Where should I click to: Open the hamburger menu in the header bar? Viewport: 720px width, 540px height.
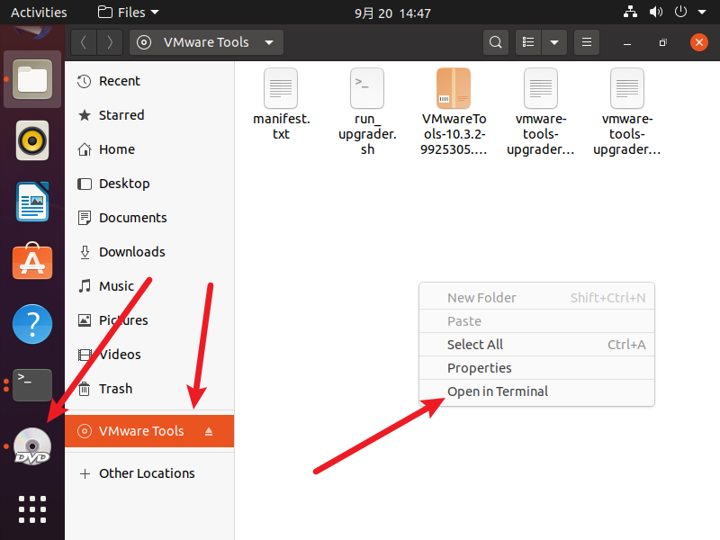pyautogui.click(x=587, y=42)
